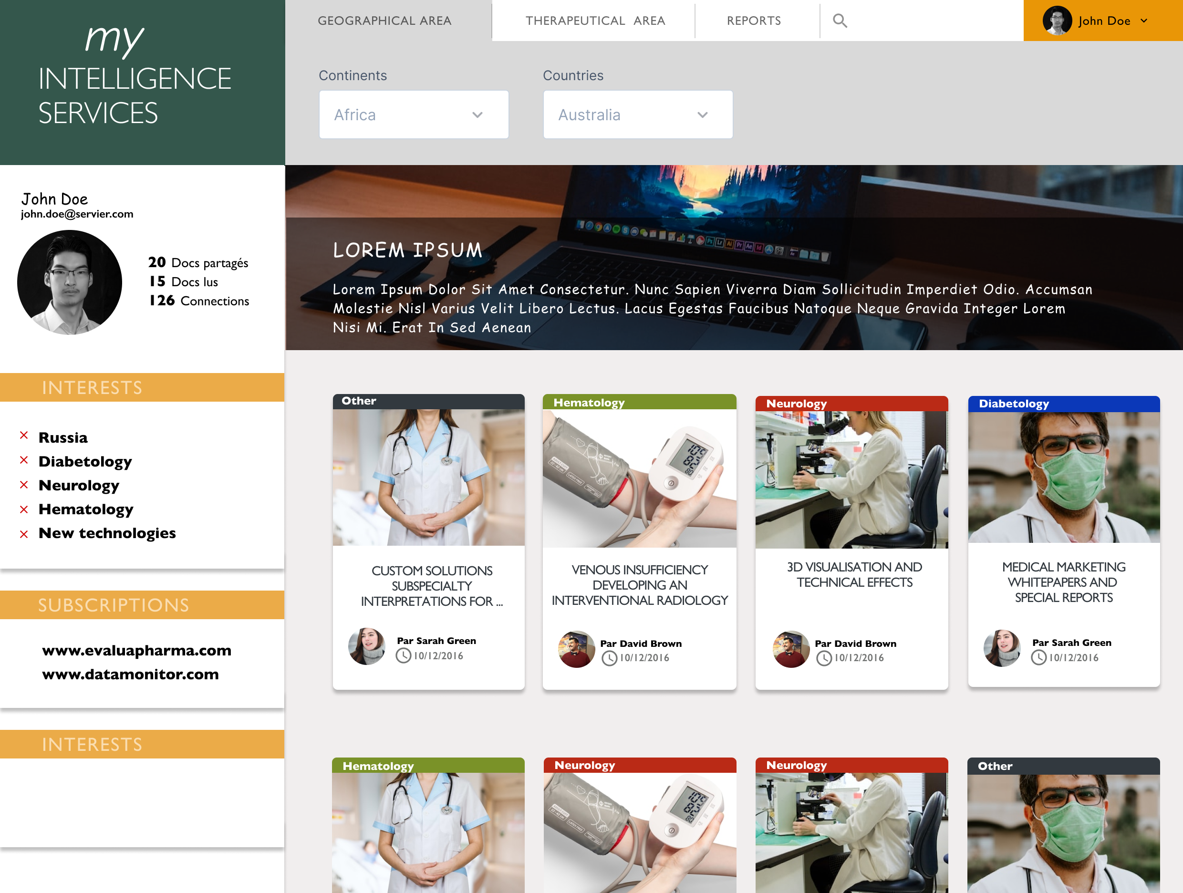Click clock icon on Custom Solutions card
Image resolution: width=1183 pixels, height=893 pixels.
pos(403,655)
